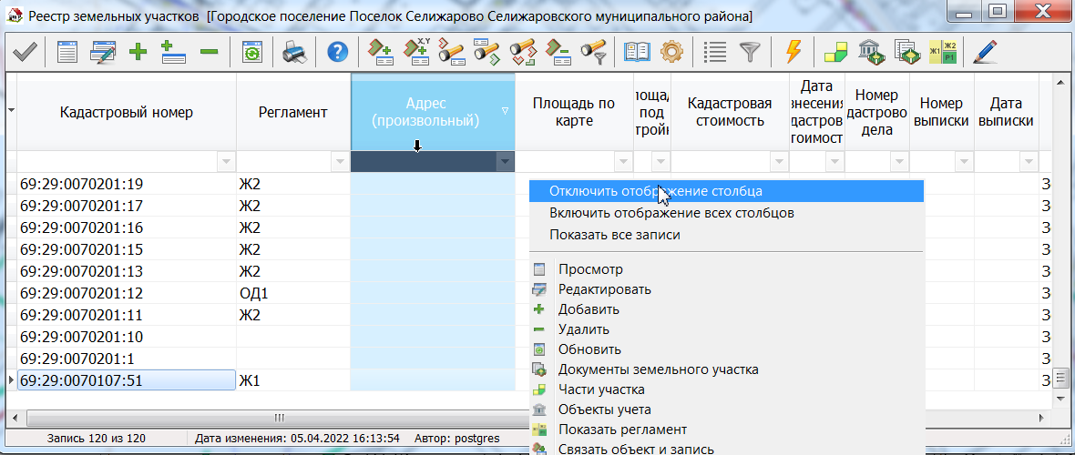The image size is (1075, 455).
Task: Click the green minus delete record icon
Action: point(209,52)
